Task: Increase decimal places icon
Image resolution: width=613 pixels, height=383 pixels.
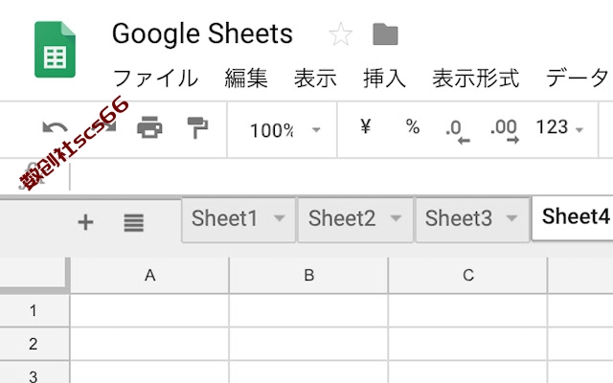Action: [505, 132]
